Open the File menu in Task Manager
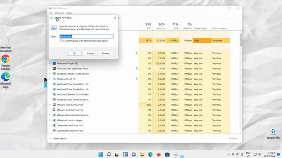Screen dimensions: 282x158 coord(50,13)
